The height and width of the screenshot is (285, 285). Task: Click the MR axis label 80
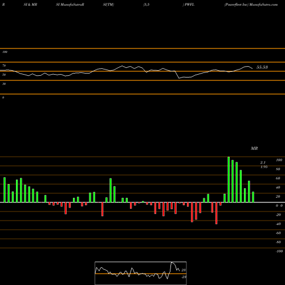[278, 169]
